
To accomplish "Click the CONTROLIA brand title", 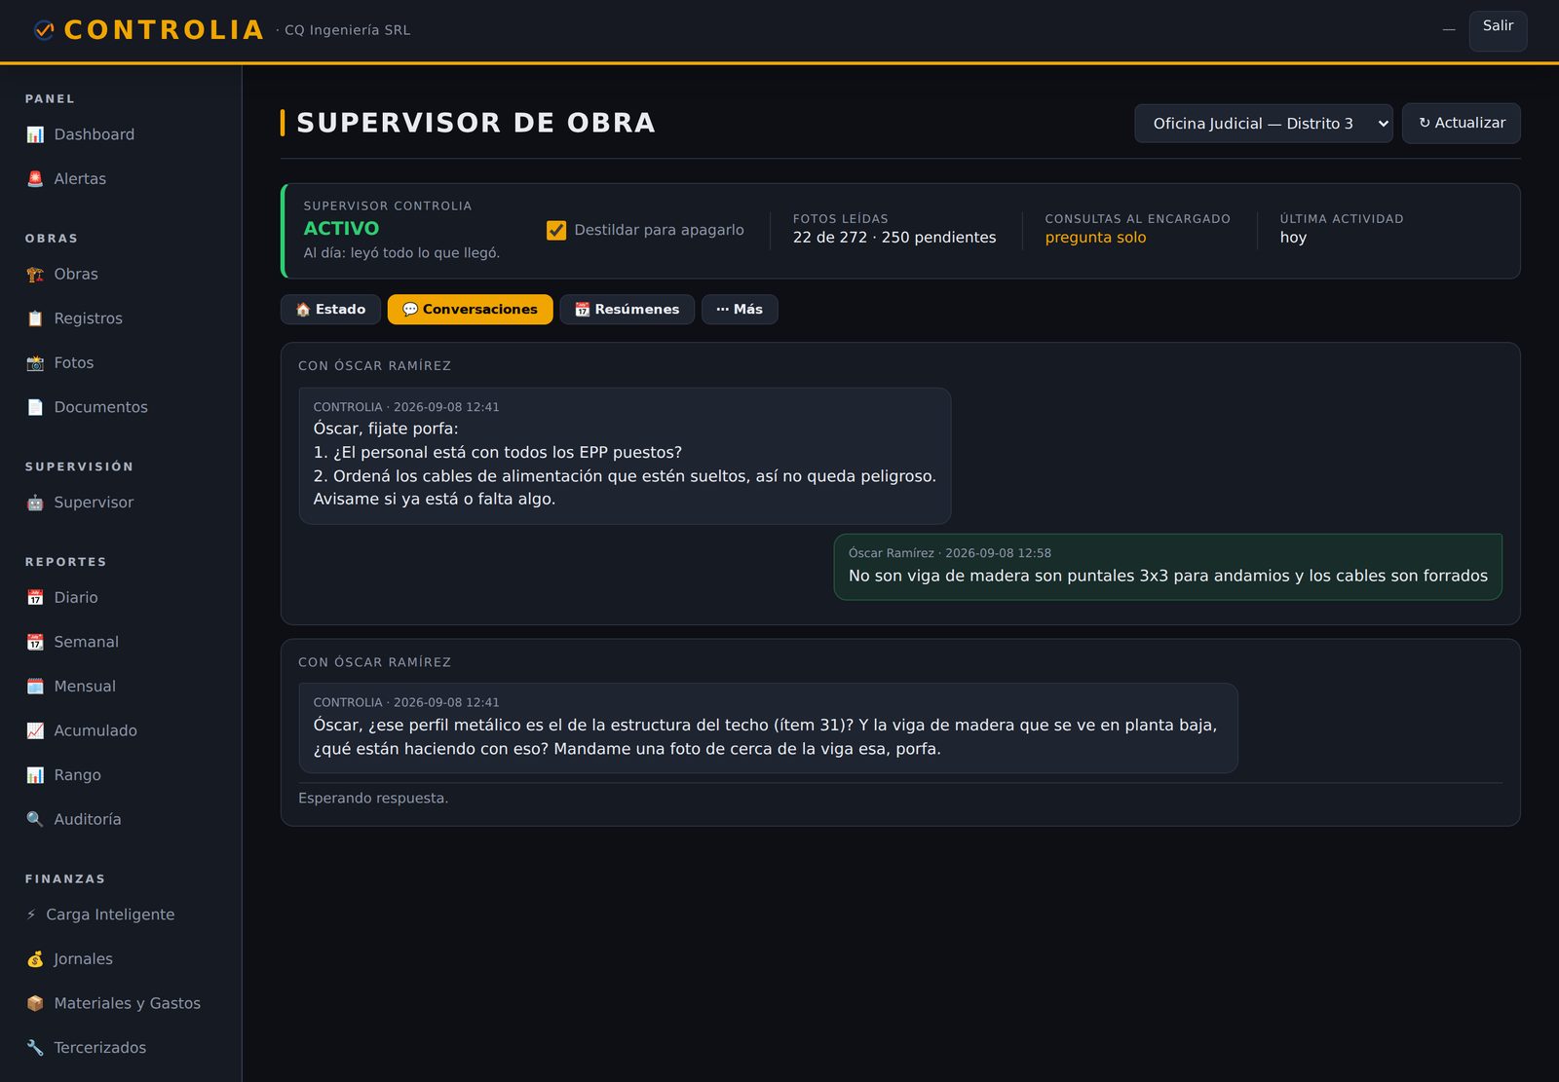I will pyautogui.click(x=164, y=30).
